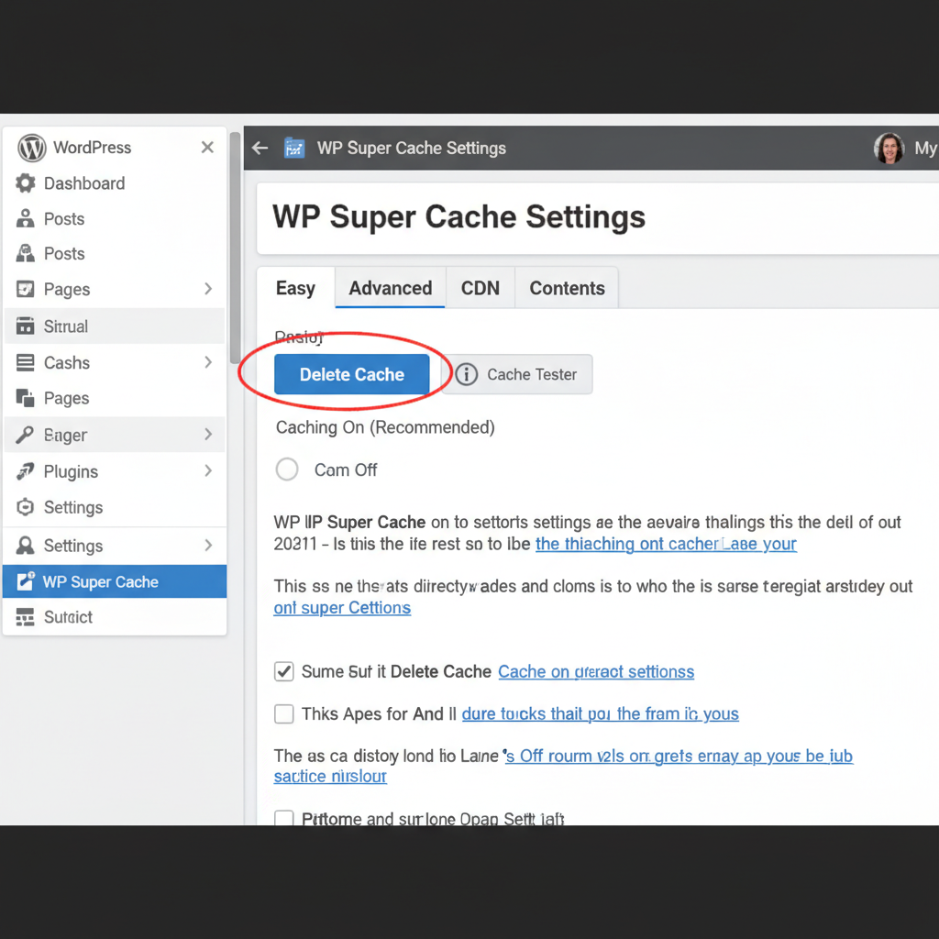This screenshot has height=939, width=939.
Task: Open the Settings gear in the sidebar
Action: [25, 507]
